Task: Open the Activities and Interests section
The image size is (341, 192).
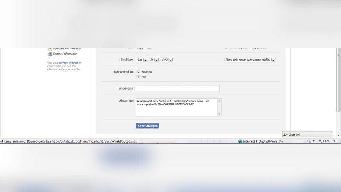Action: pyautogui.click(x=67, y=49)
